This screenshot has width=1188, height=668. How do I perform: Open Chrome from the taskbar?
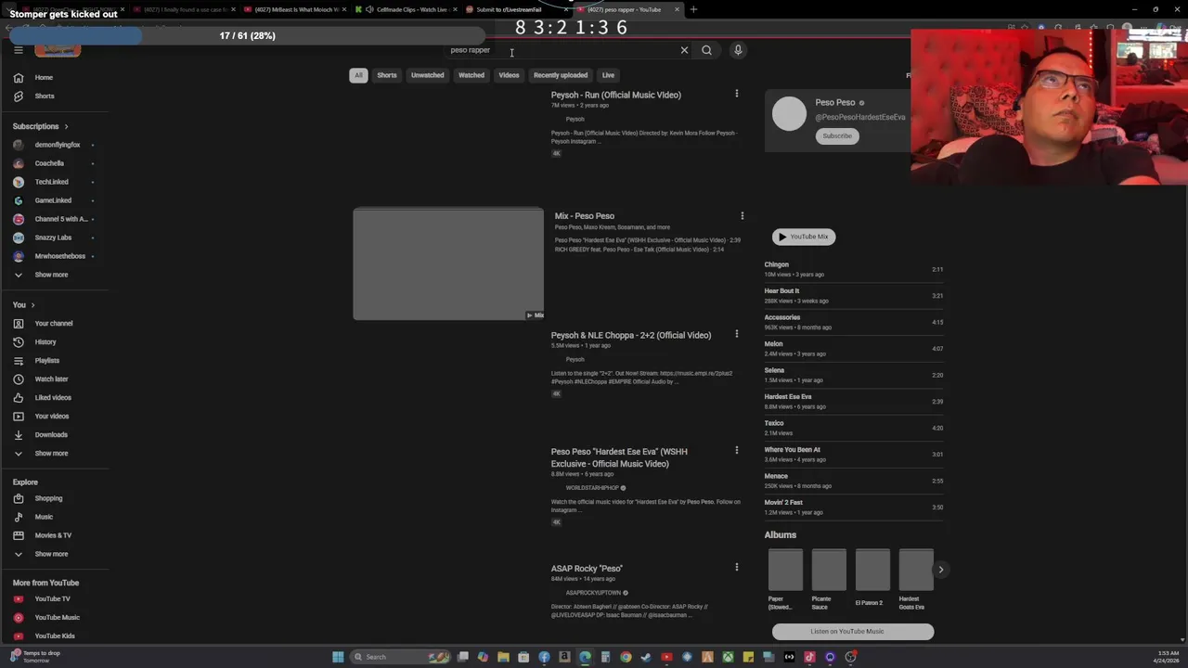pos(626,657)
